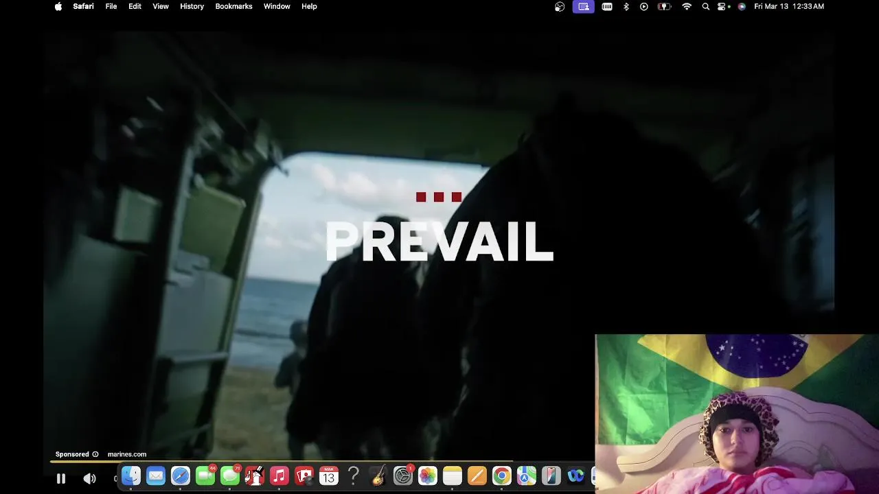Open System Settings from the Dock
879x494 pixels.
point(403,475)
